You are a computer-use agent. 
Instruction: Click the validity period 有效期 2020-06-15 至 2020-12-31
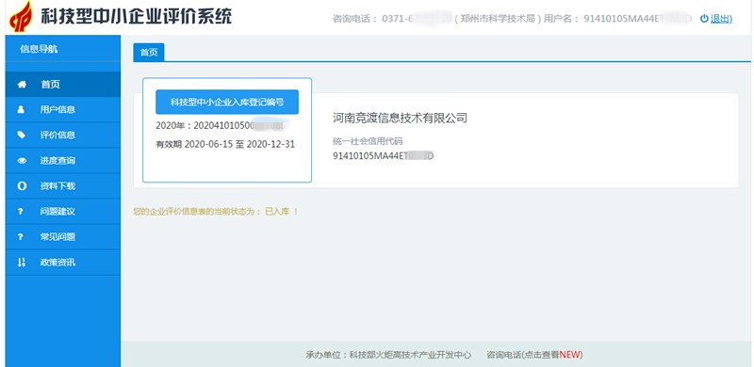225,144
